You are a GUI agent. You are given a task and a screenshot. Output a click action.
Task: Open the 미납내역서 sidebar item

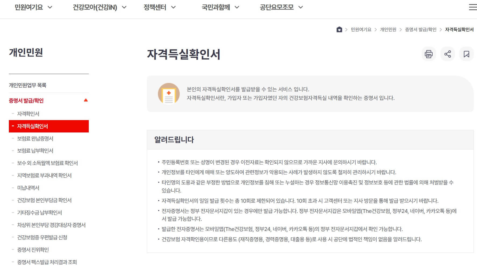coord(28,188)
